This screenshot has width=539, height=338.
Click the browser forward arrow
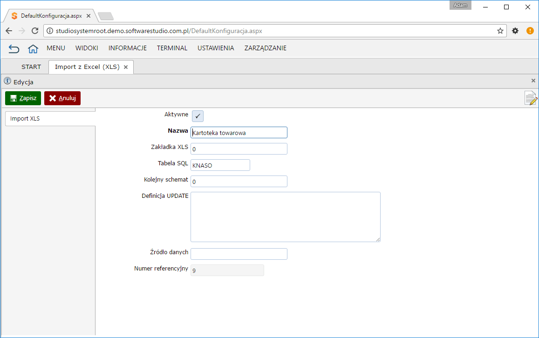[21, 31]
